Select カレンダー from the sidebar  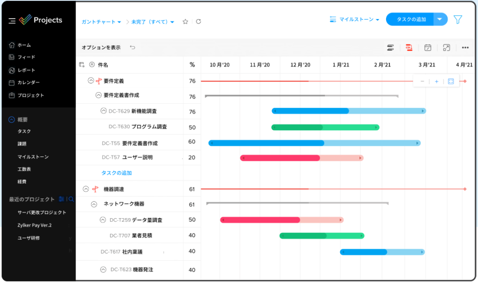[x=28, y=83]
